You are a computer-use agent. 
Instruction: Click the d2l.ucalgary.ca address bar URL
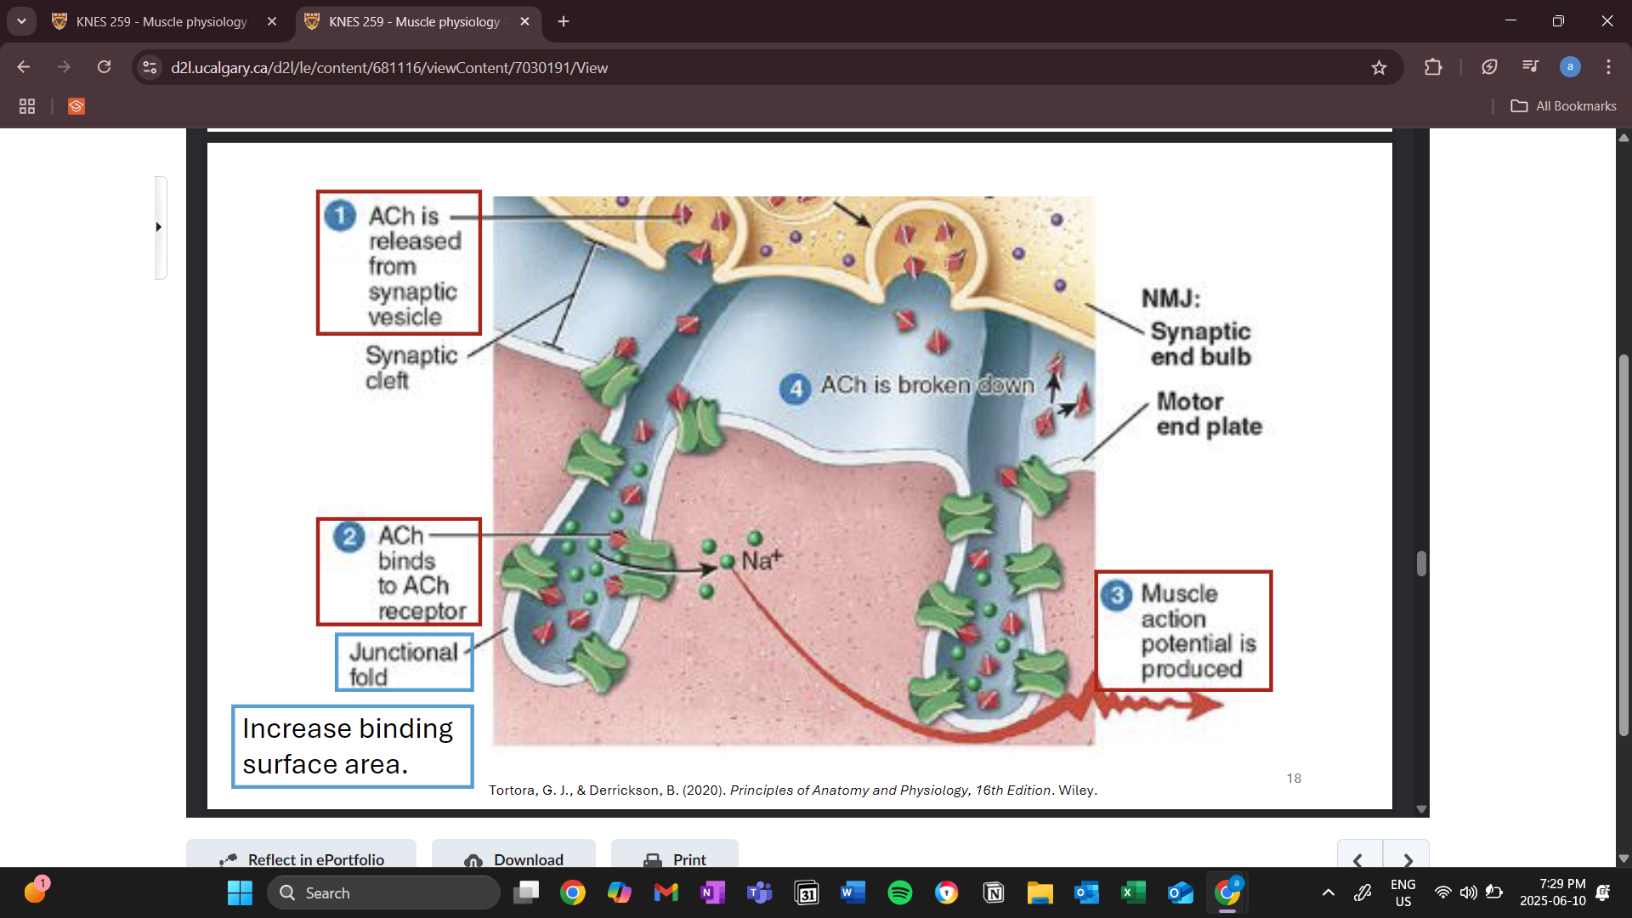point(389,68)
